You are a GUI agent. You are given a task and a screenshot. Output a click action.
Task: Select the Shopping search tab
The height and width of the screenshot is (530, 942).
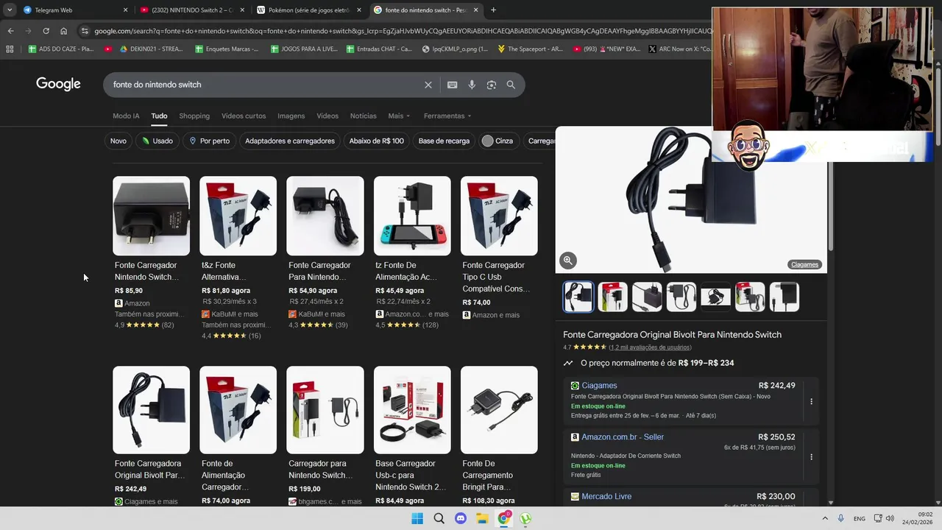pyautogui.click(x=194, y=116)
